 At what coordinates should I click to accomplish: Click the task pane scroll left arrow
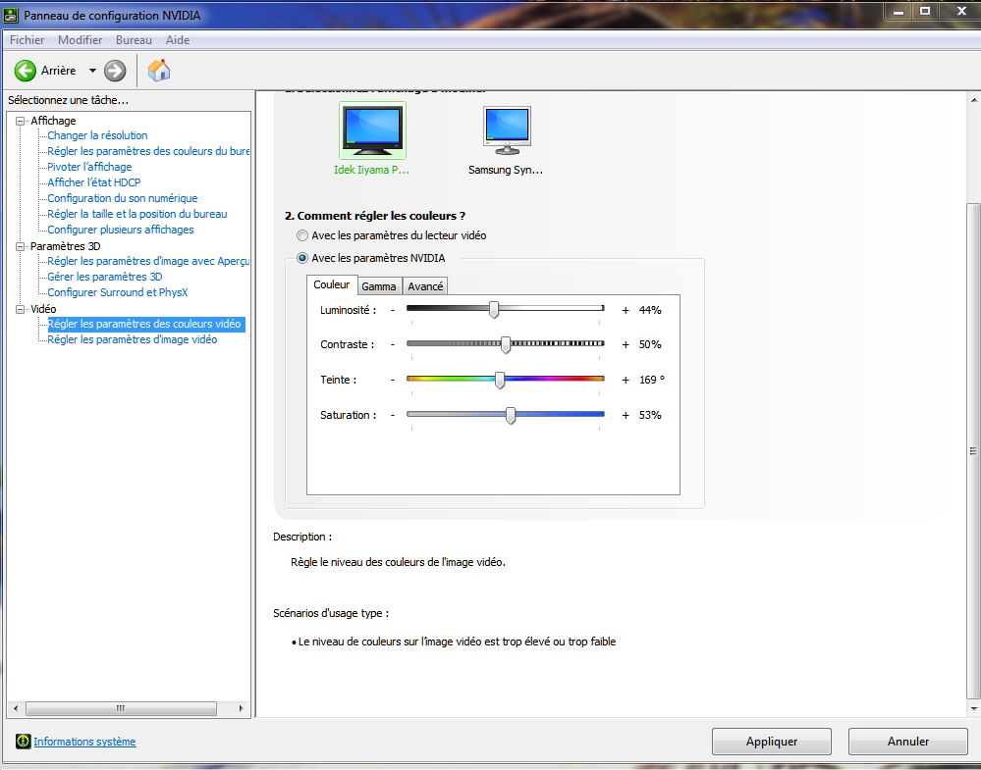[x=16, y=709]
